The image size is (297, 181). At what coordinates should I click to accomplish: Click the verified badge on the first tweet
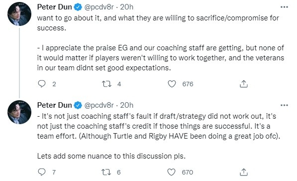coord(78,7)
